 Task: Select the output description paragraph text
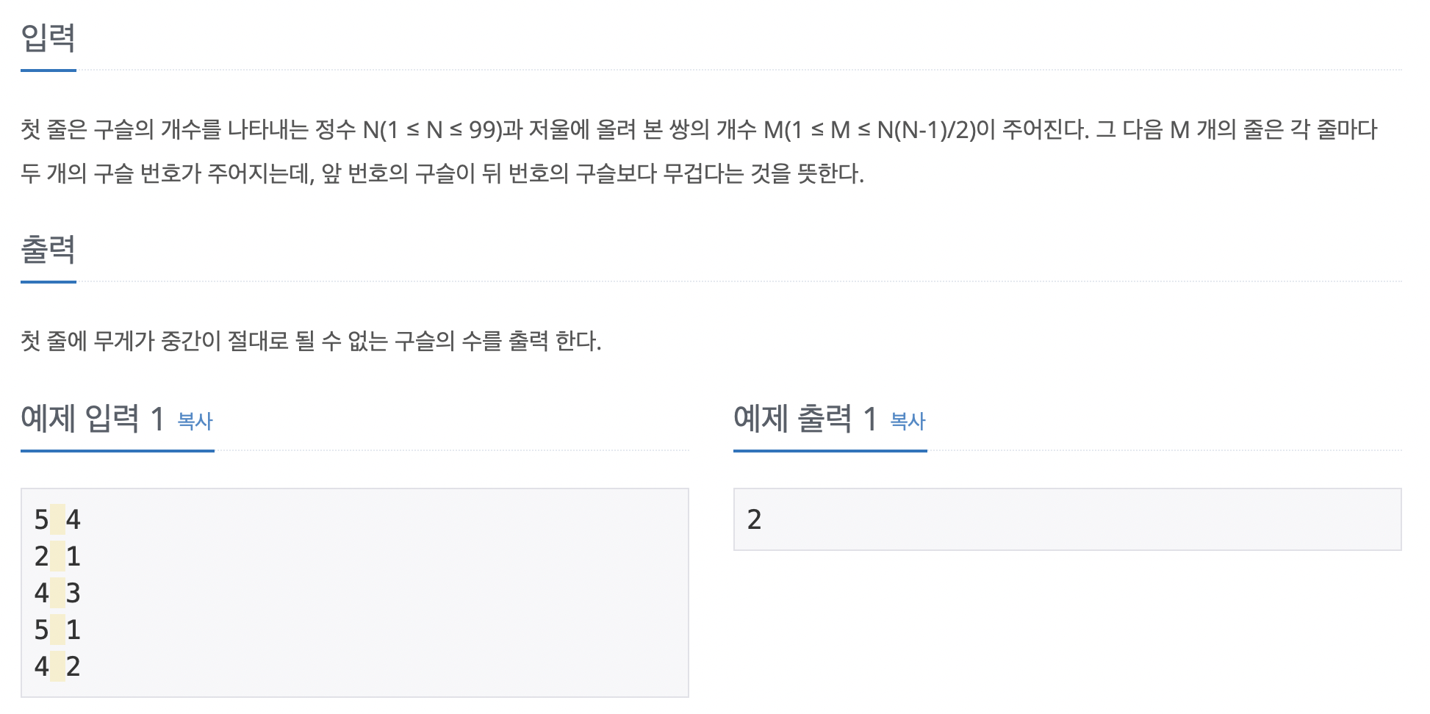(x=309, y=339)
